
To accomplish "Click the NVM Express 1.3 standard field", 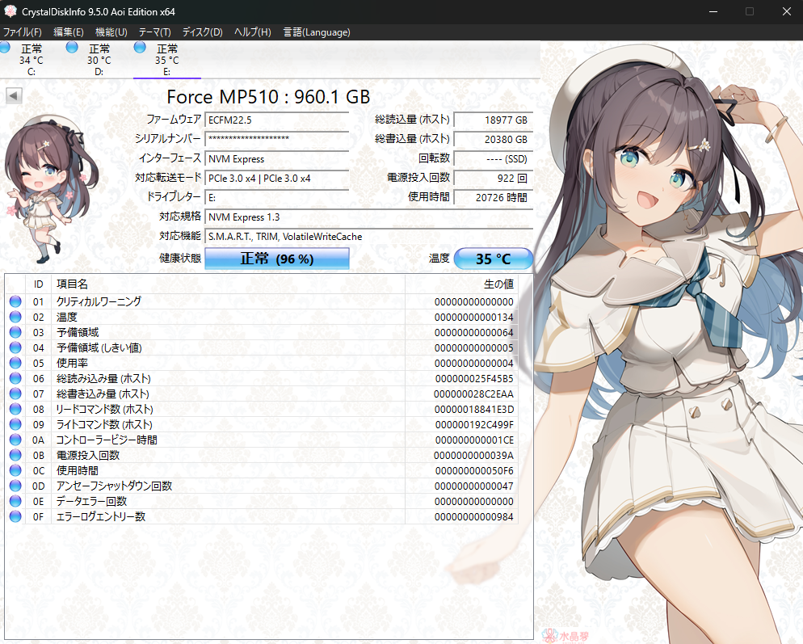I will 368,217.
